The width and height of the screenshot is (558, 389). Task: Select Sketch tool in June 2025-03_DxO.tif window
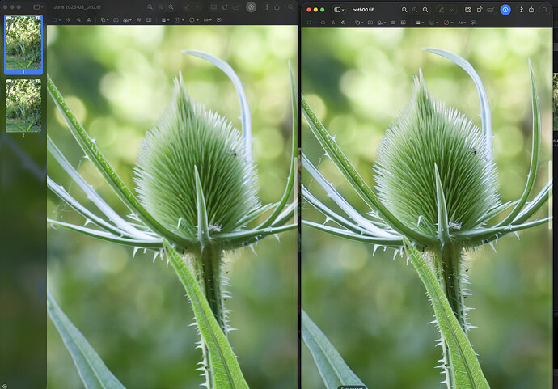(78, 20)
